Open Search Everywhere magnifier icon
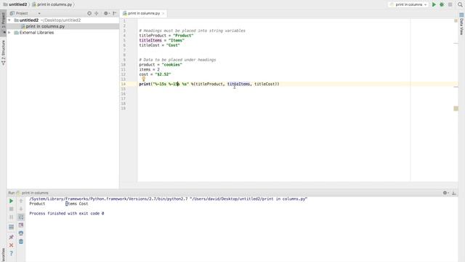465x262 pixels. coord(460,4)
